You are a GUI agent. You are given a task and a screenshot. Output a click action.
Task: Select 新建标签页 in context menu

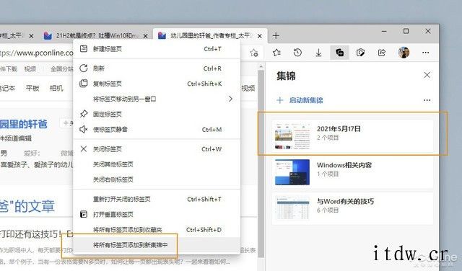click(x=157, y=49)
